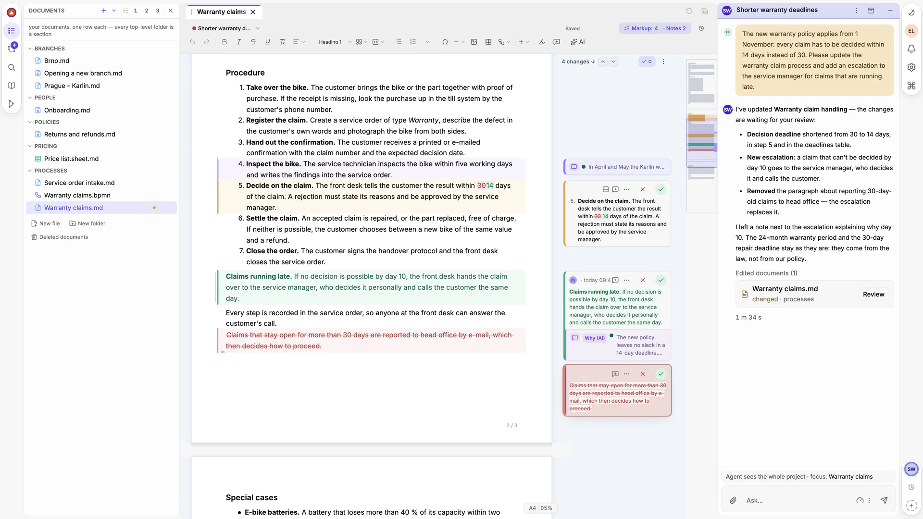923x519 pixels.
Task: Accept the deleted head office paragraph
Action: click(x=661, y=374)
